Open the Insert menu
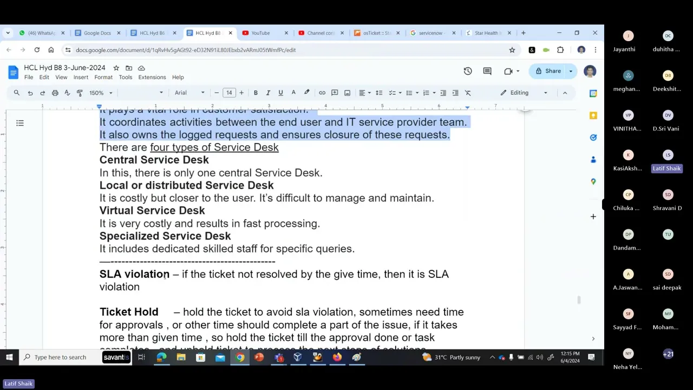This screenshot has height=390, width=693. [x=81, y=77]
